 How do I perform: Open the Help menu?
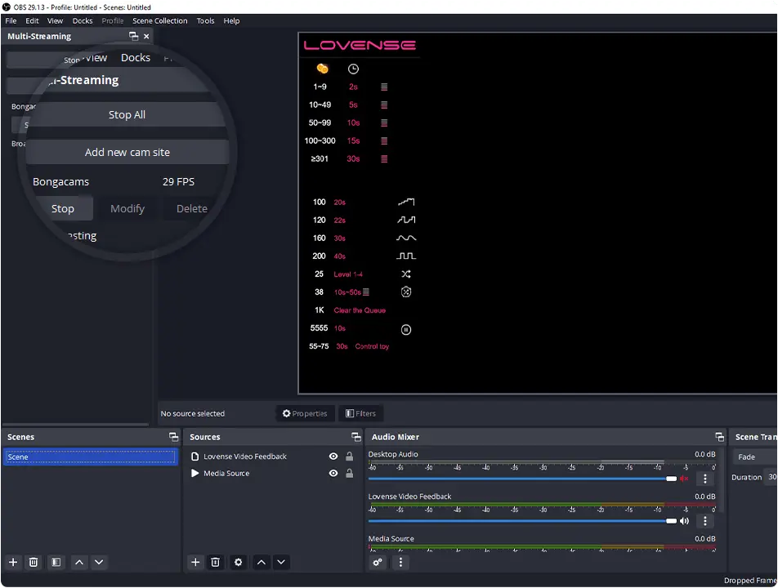pos(231,20)
